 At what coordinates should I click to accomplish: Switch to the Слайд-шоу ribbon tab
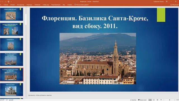tap(46, 5)
